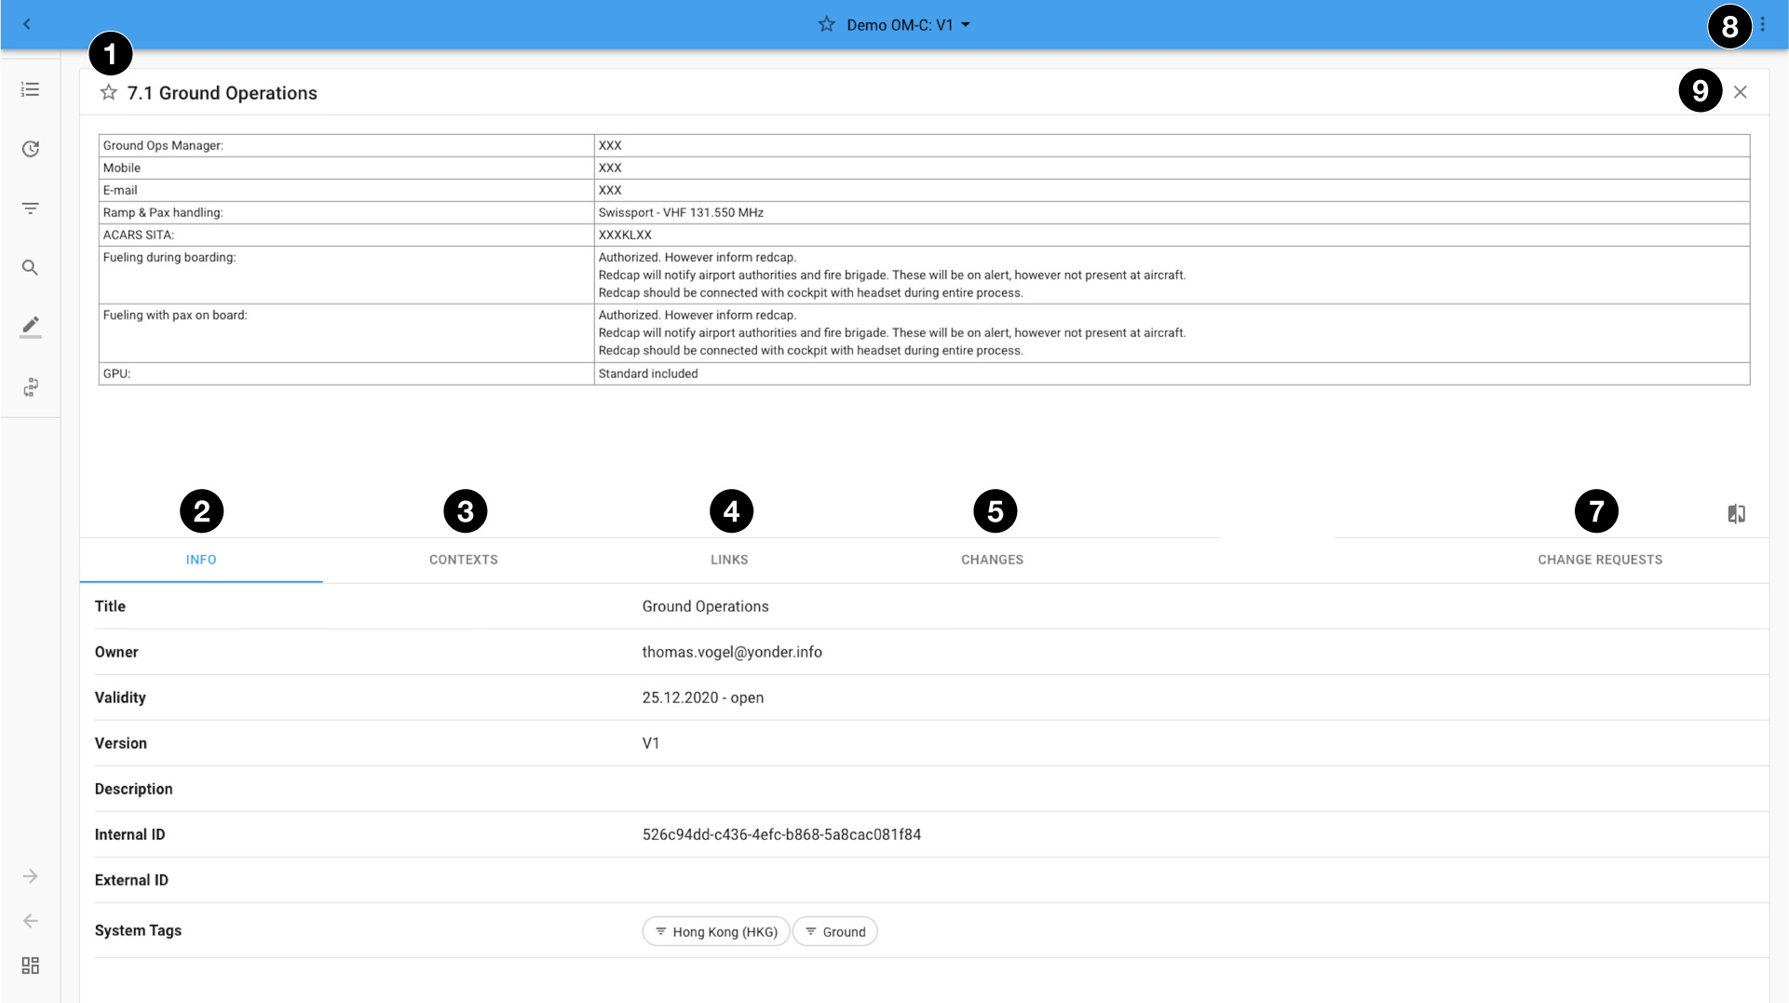1789x1003 pixels.
Task: Click the Title value Ground Operations
Action: click(705, 606)
